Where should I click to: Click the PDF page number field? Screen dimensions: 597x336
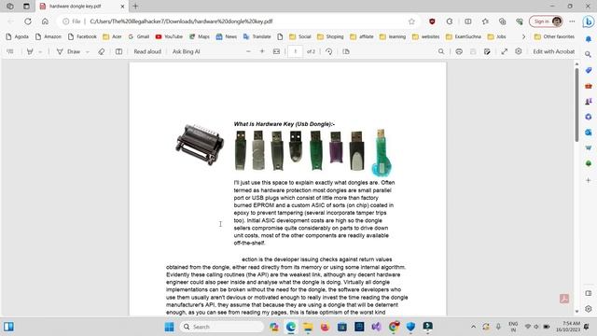[x=295, y=51]
